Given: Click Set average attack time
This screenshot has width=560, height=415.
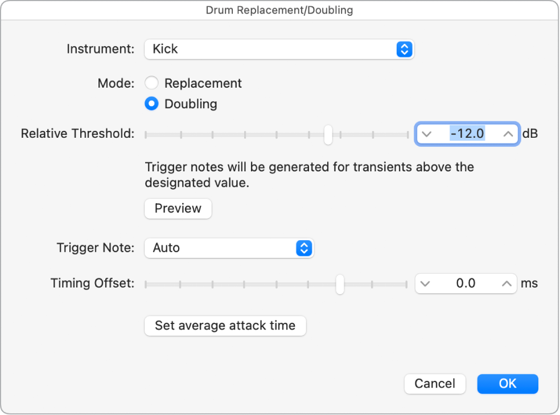Looking at the screenshot, I should click(225, 326).
